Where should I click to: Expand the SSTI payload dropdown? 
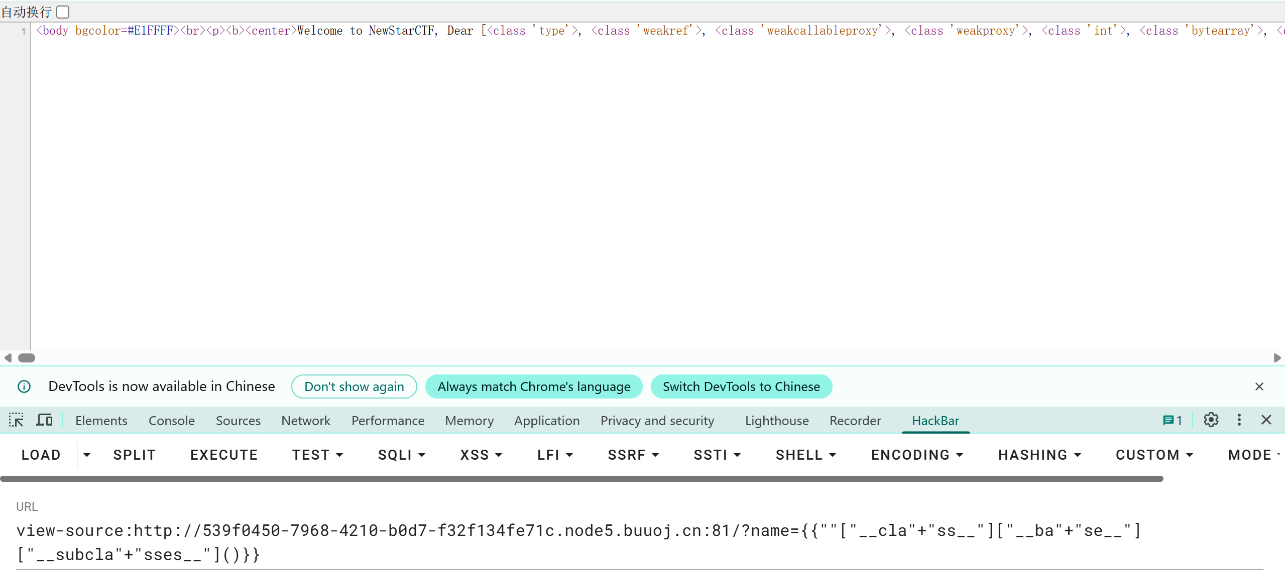[717, 455]
